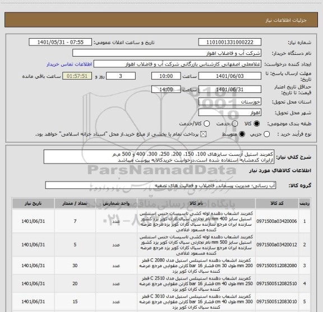
Task: Click product code 09715005120820​80
Action: pyautogui.click(x=276, y=266)
